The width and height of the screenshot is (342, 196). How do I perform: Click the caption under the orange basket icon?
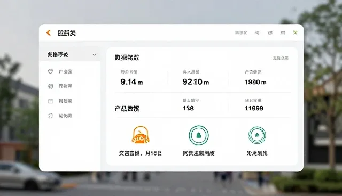(141, 153)
